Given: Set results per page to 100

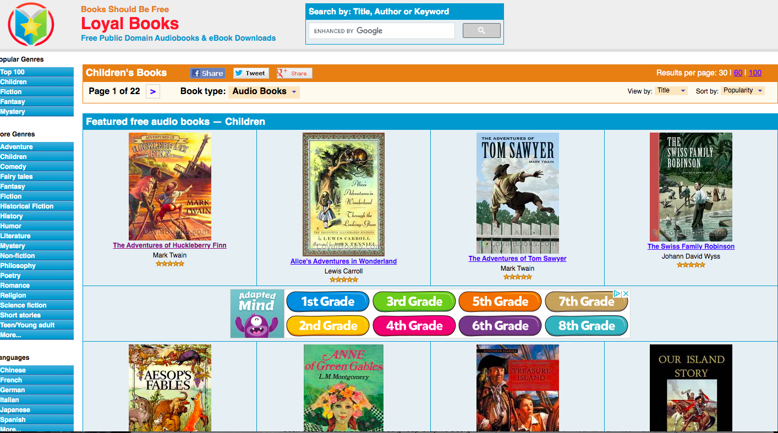Looking at the screenshot, I should pyautogui.click(x=755, y=73).
